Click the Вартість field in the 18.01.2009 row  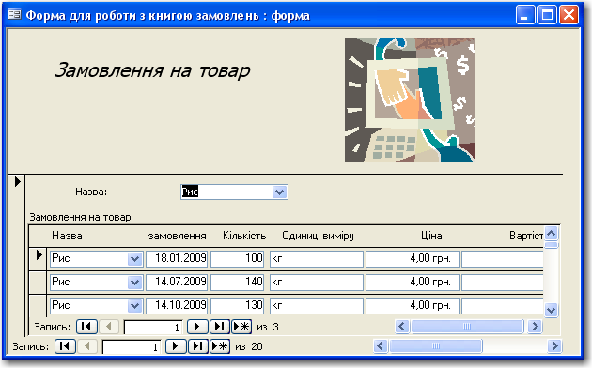coord(503,259)
